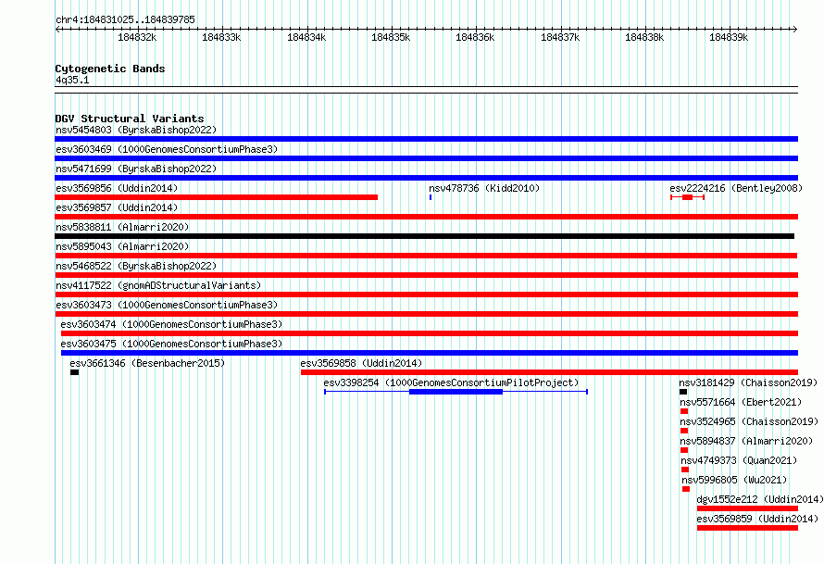Click nsv5996805 (Wu2021) label
This screenshot has height=564, width=824.
734,480
